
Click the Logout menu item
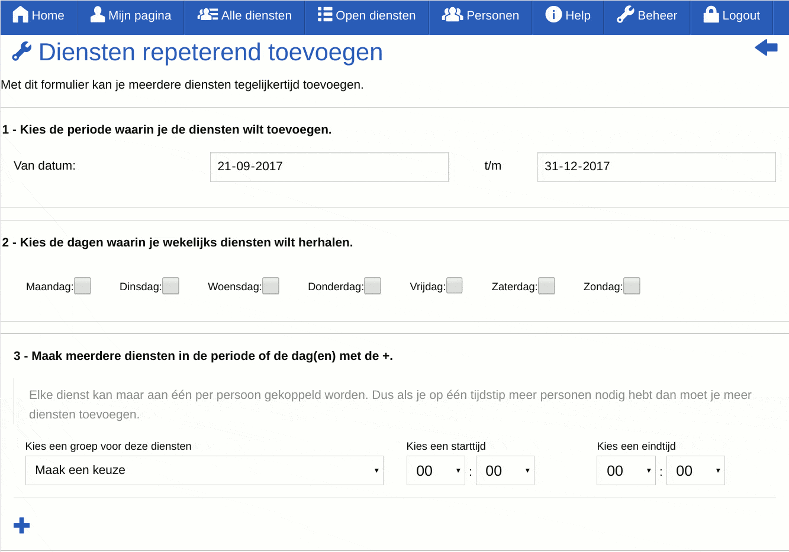coord(732,15)
